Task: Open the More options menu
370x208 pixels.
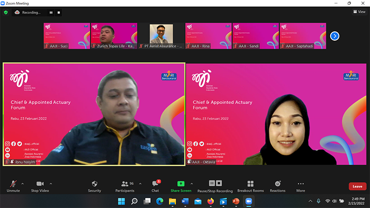Action: (301, 186)
